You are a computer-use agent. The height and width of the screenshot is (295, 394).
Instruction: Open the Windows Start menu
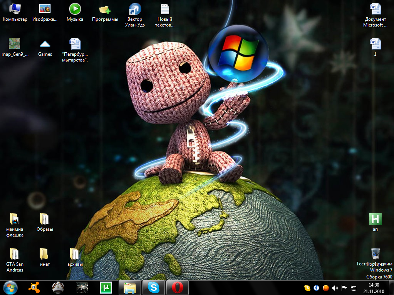(x=10, y=287)
